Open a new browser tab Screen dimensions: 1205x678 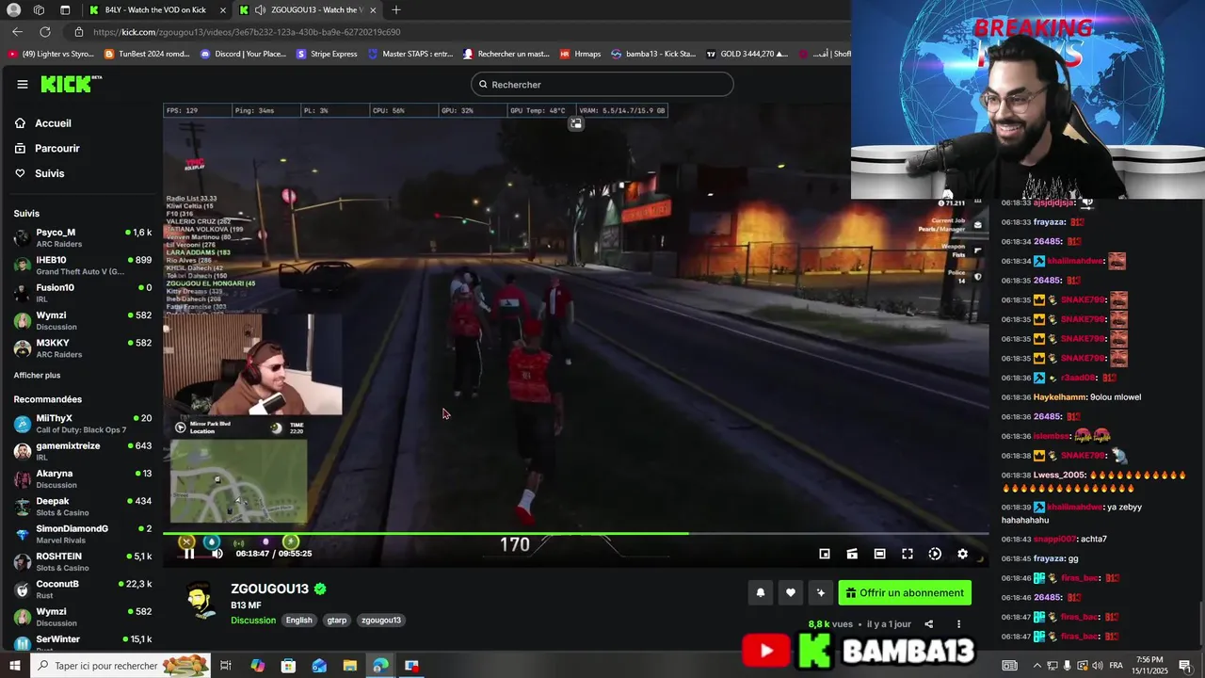[395, 9]
